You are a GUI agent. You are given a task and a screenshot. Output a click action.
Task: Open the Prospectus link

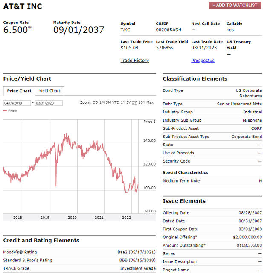(x=203, y=61)
